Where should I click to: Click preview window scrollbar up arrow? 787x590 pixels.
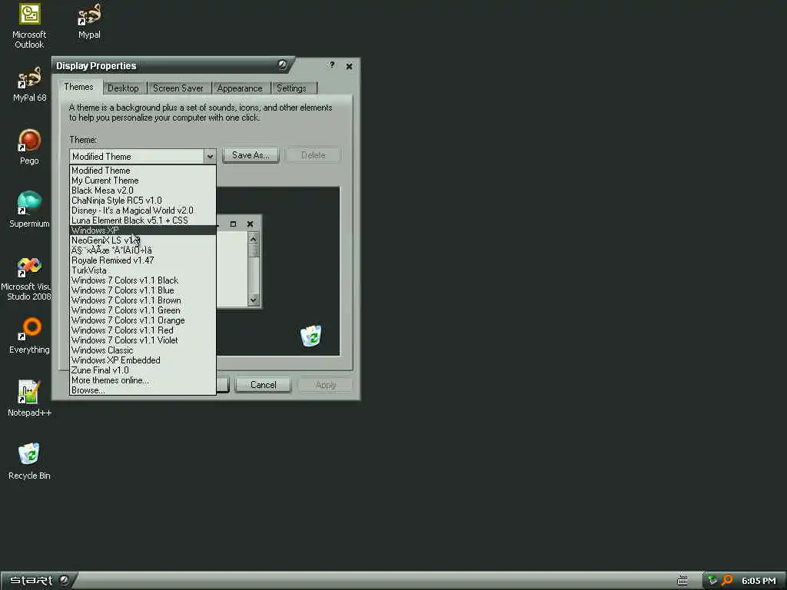254,240
